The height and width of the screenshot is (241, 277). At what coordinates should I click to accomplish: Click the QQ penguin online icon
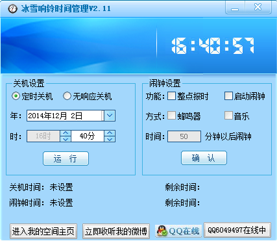(162, 231)
